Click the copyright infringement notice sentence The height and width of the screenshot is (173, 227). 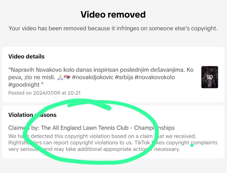(113, 28)
